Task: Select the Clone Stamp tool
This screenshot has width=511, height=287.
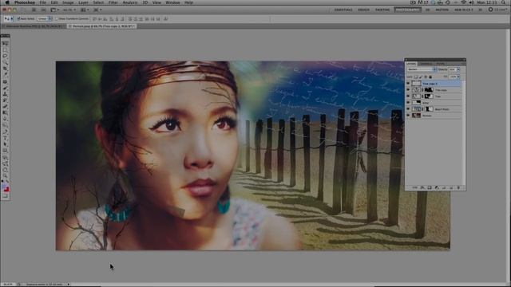Action: click(6, 94)
